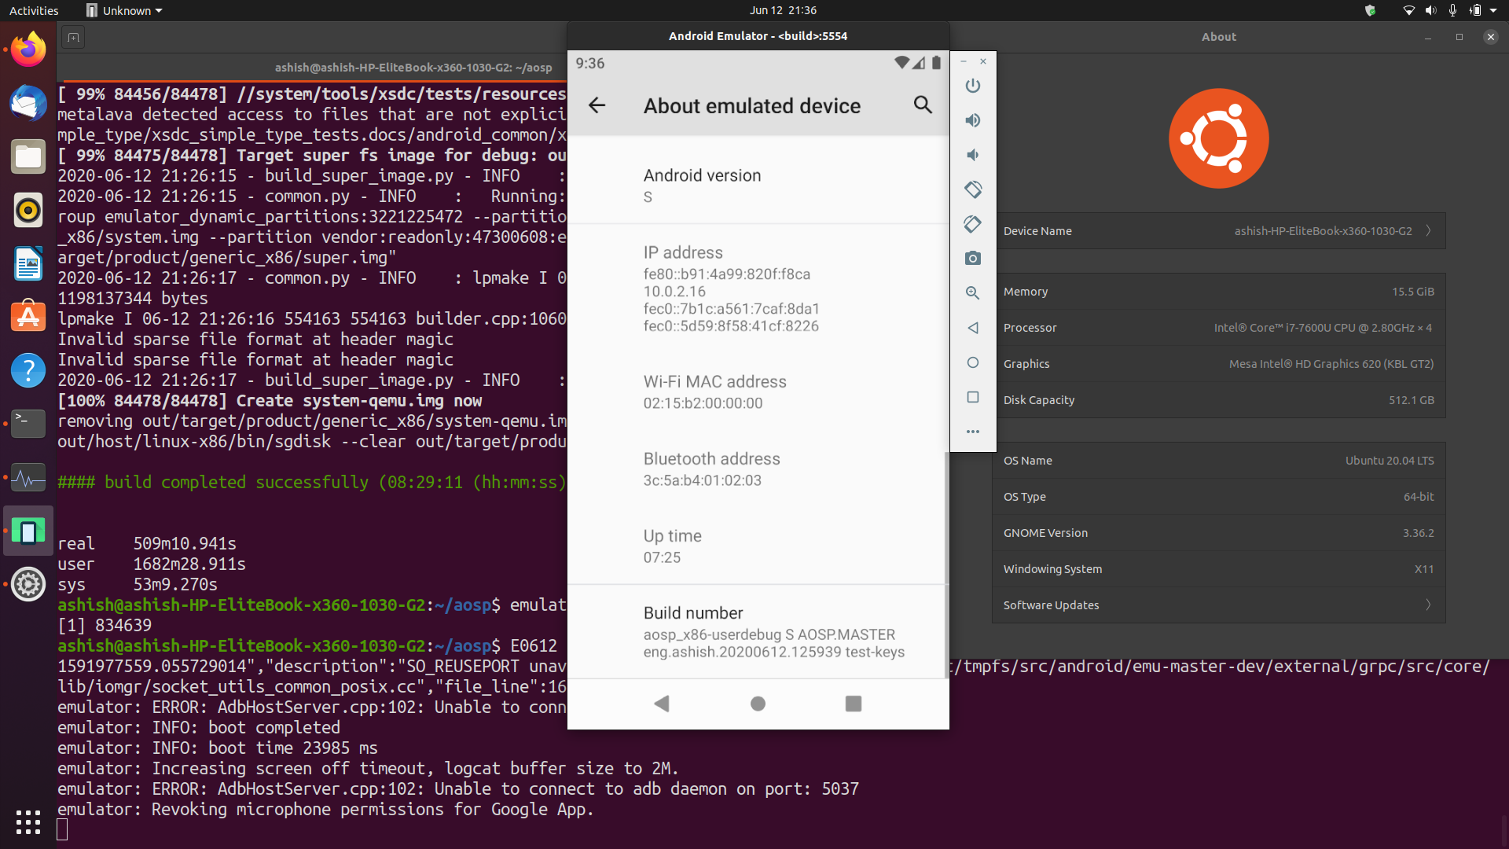The image size is (1509, 849).
Task: Open extended controls via the three-dots icon
Action: coord(973,431)
